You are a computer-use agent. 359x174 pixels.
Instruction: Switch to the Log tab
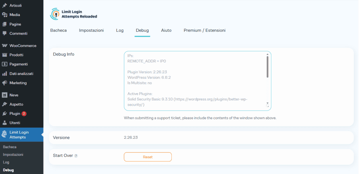coord(120,30)
